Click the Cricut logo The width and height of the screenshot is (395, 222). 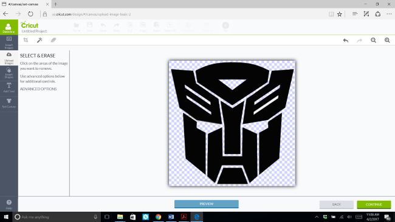click(30, 25)
